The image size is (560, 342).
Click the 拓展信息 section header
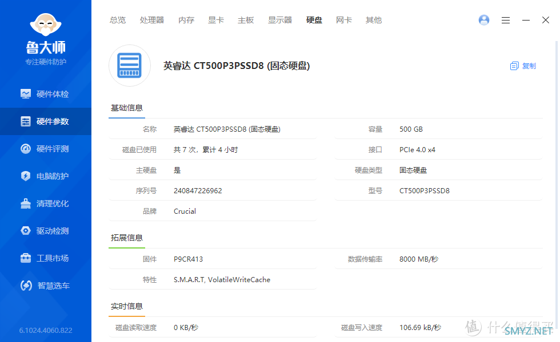click(x=127, y=238)
